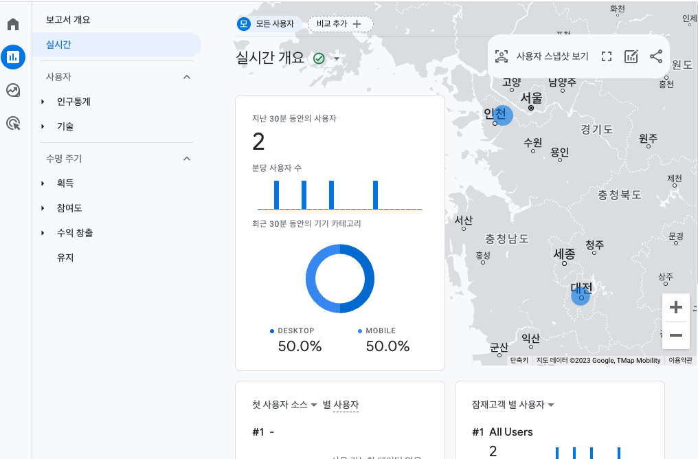Click the customize report chart-pencil icon
This screenshot has width=698, height=459.
[631, 56]
